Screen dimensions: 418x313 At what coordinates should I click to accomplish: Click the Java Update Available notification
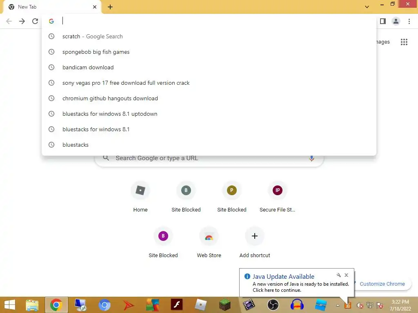297,283
